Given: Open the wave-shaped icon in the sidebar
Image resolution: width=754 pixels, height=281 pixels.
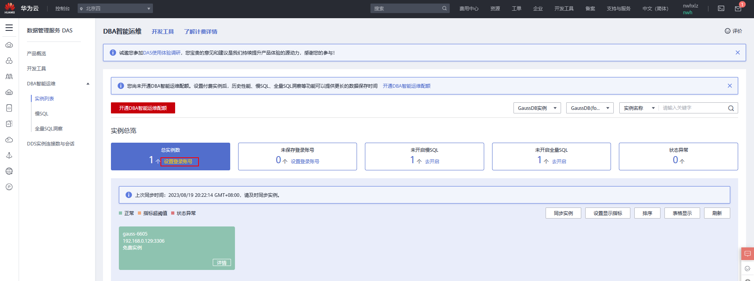Looking at the screenshot, I should click(x=9, y=76).
